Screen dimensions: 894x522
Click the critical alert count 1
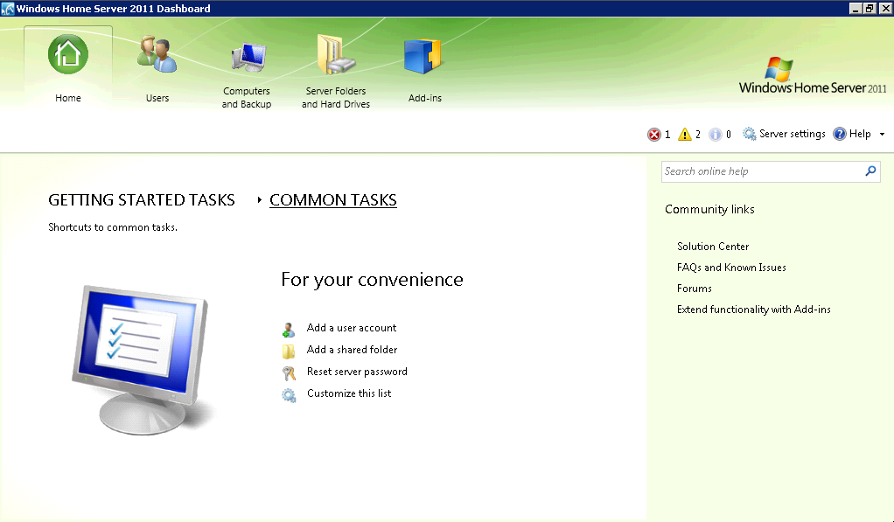tap(667, 135)
